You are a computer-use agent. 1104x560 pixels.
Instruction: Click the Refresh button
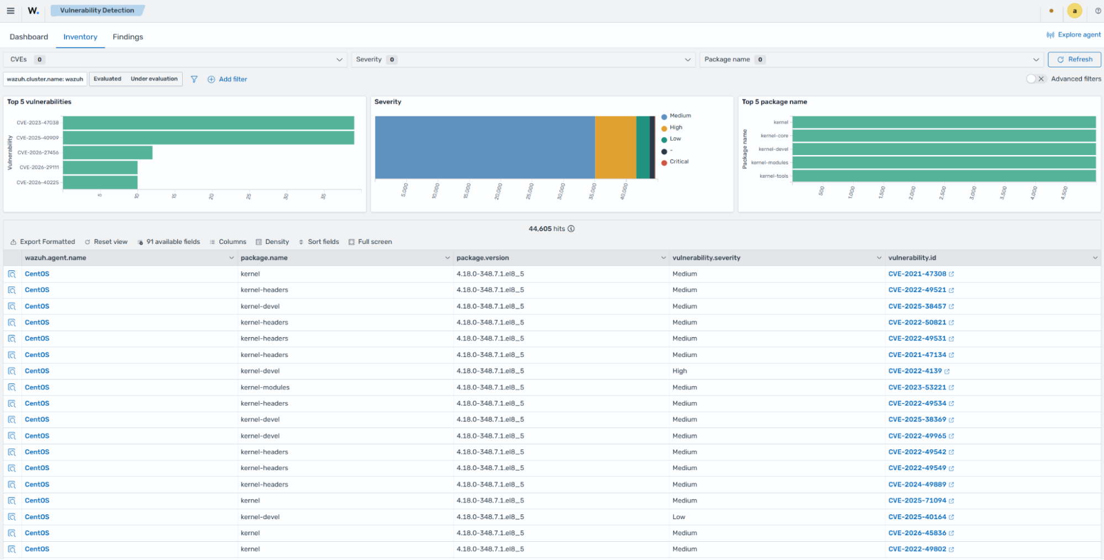tap(1074, 60)
